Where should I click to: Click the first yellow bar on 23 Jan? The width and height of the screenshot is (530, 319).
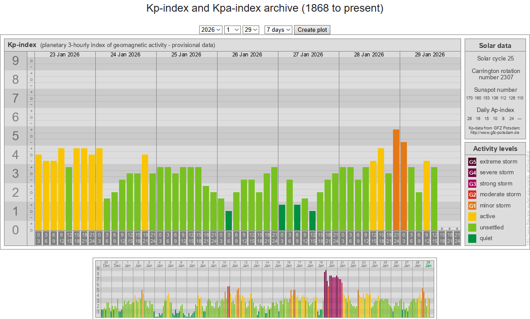pyautogui.click(x=38, y=192)
